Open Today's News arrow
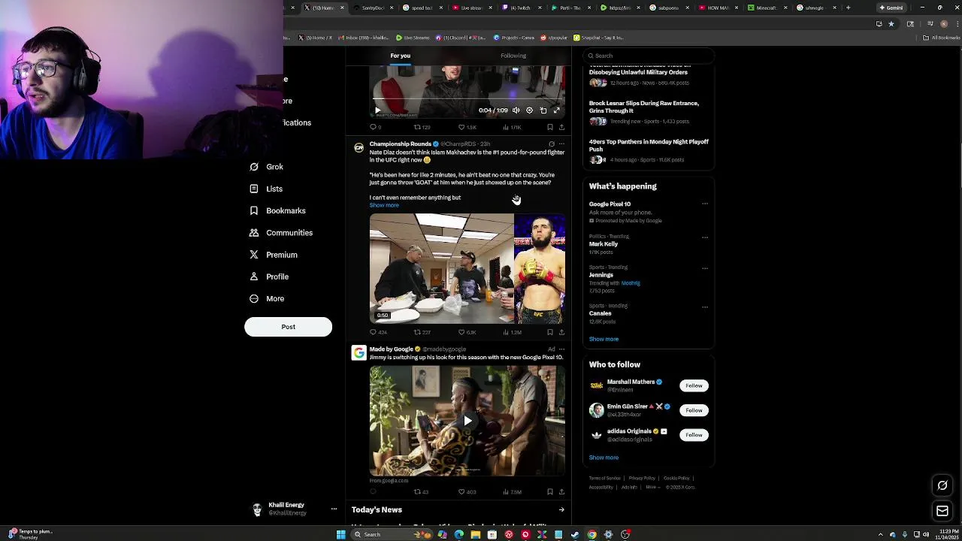 pyautogui.click(x=561, y=509)
